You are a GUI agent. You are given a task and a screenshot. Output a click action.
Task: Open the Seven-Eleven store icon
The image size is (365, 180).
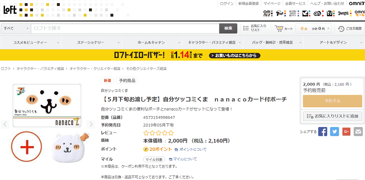click(330, 14)
